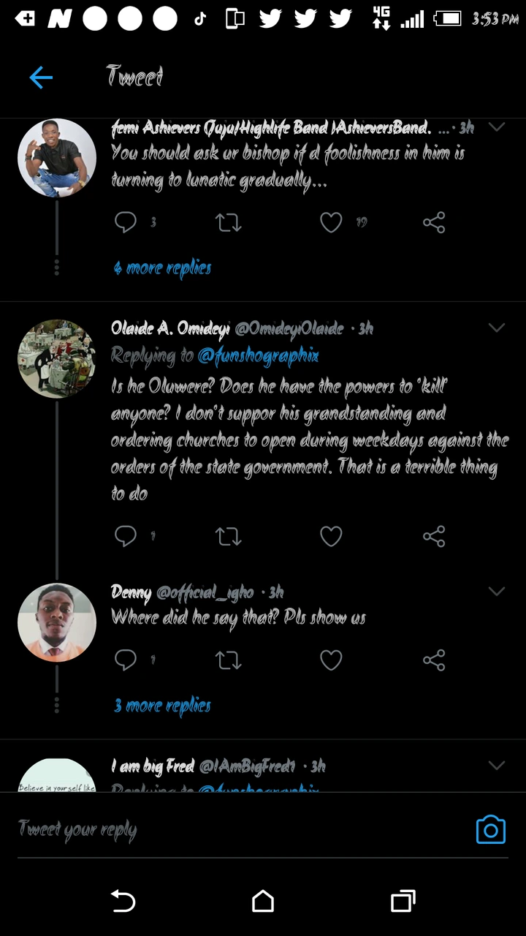The image size is (526, 936).
Task: Open dropdown arrow on femi Ashievers' tweet
Action: coord(497,127)
